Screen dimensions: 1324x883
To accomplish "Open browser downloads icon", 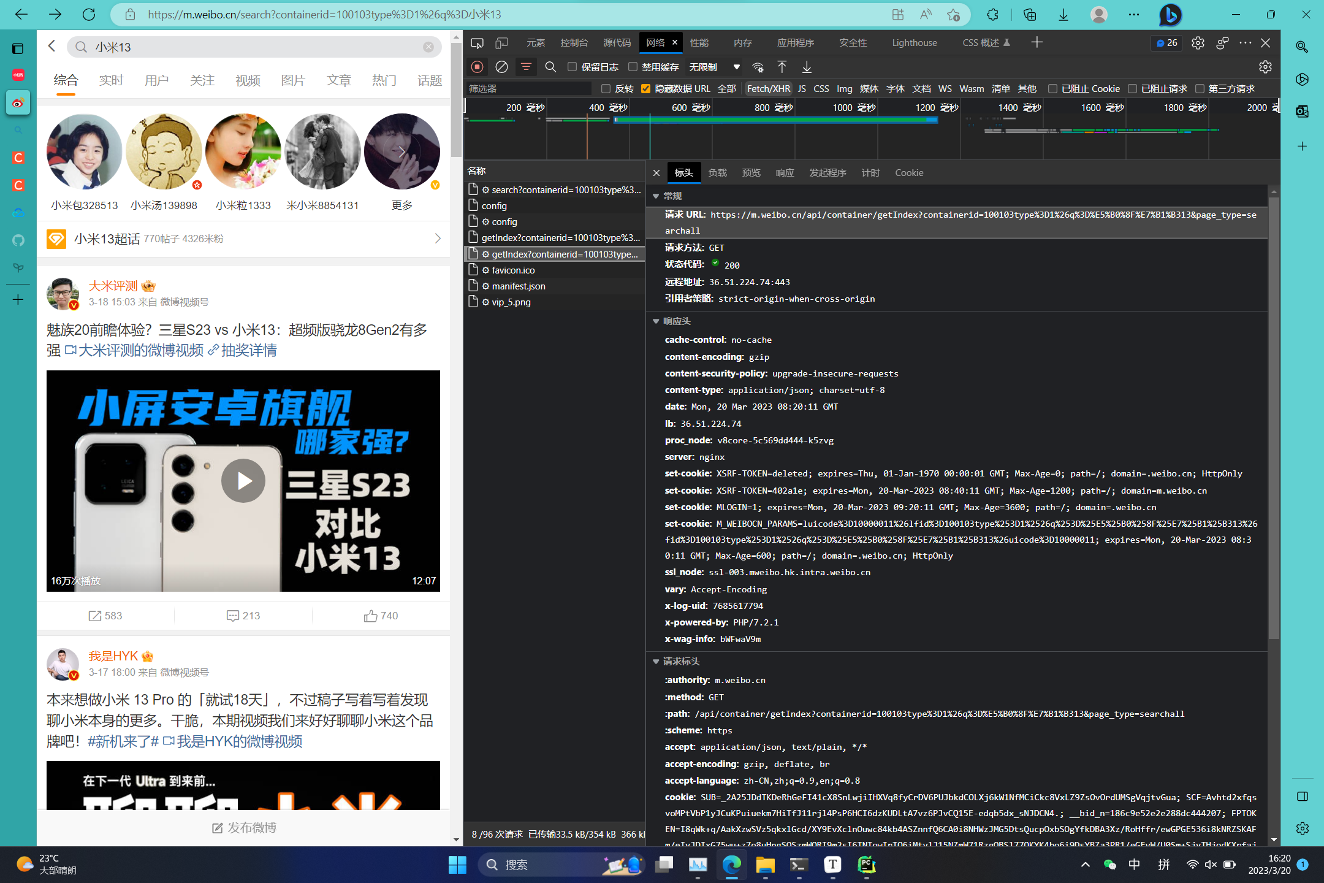I will click(1063, 15).
